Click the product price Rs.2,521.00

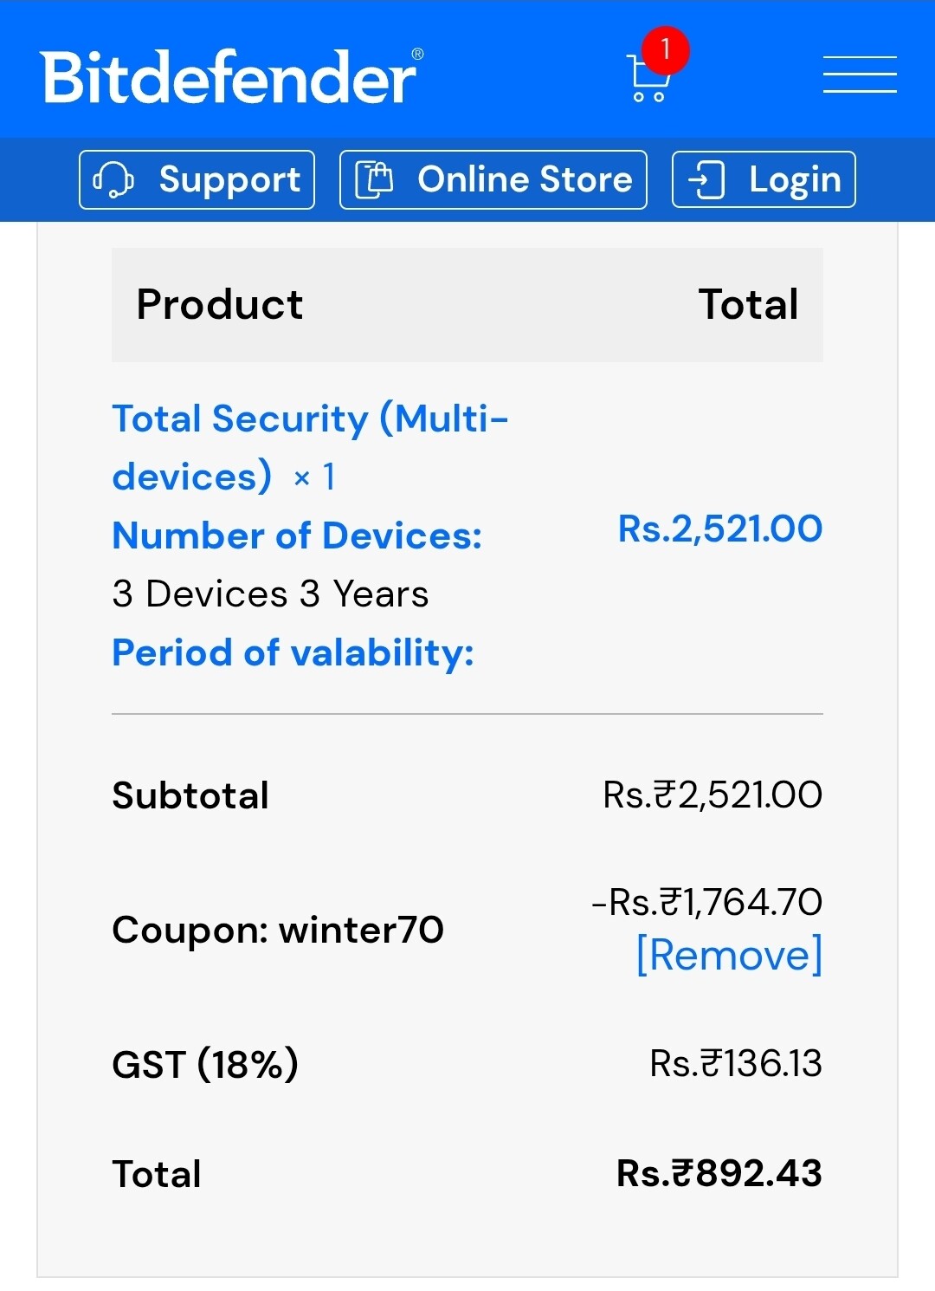719,529
